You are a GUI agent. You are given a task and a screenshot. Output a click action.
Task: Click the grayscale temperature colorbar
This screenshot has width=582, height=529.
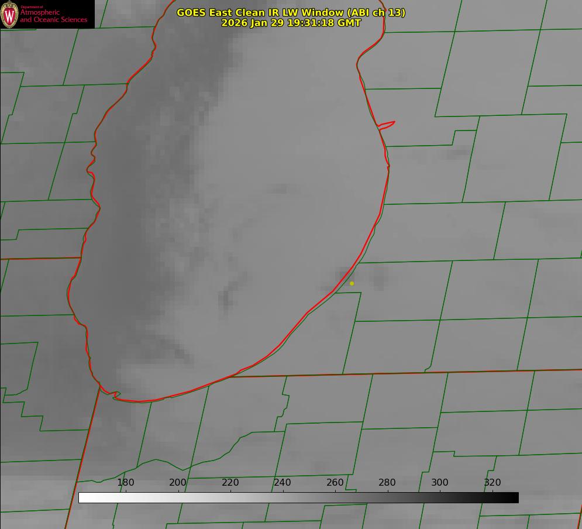coord(298,497)
